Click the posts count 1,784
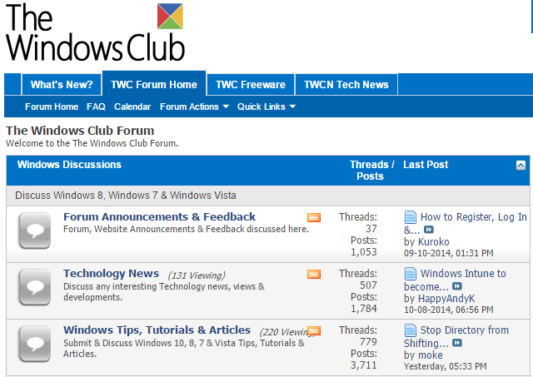Viewport: 533px width, 377px height. [364, 309]
